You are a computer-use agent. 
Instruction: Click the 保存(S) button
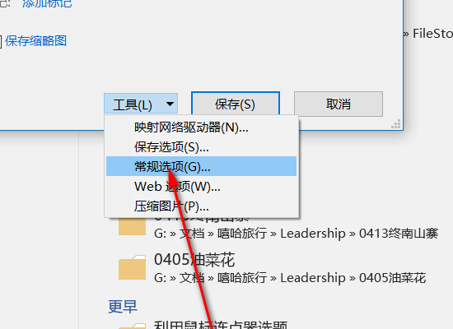pos(236,104)
